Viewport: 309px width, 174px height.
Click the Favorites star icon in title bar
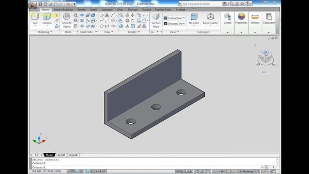click(x=242, y=4)
